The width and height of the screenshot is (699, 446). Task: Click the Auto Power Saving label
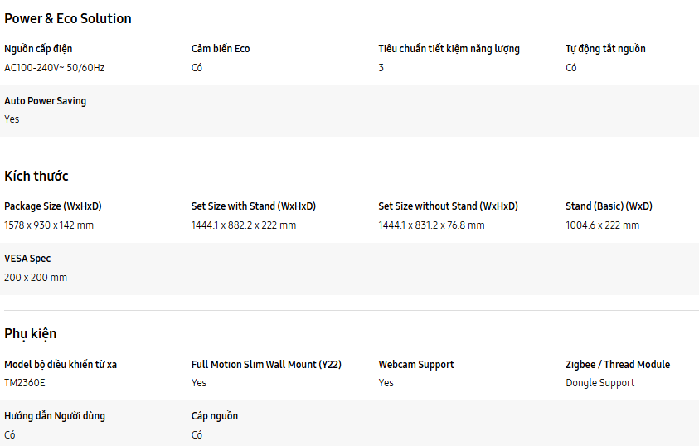click(46, 101)
